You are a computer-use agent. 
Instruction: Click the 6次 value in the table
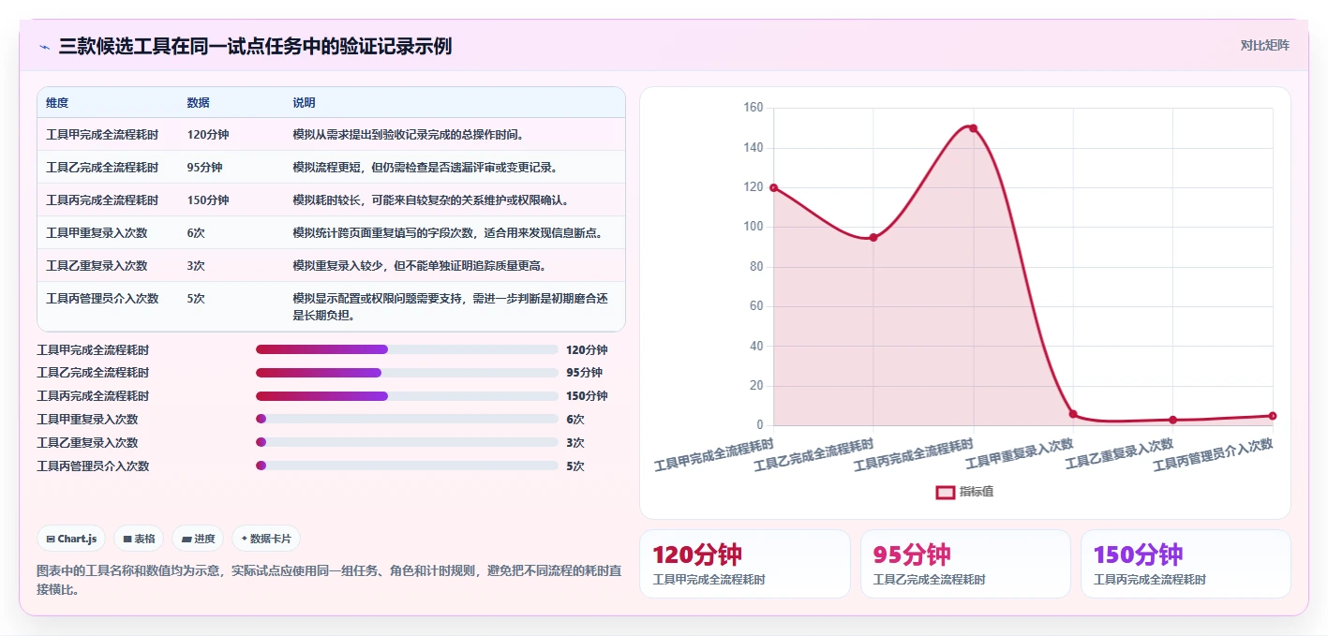pos(196,233)
